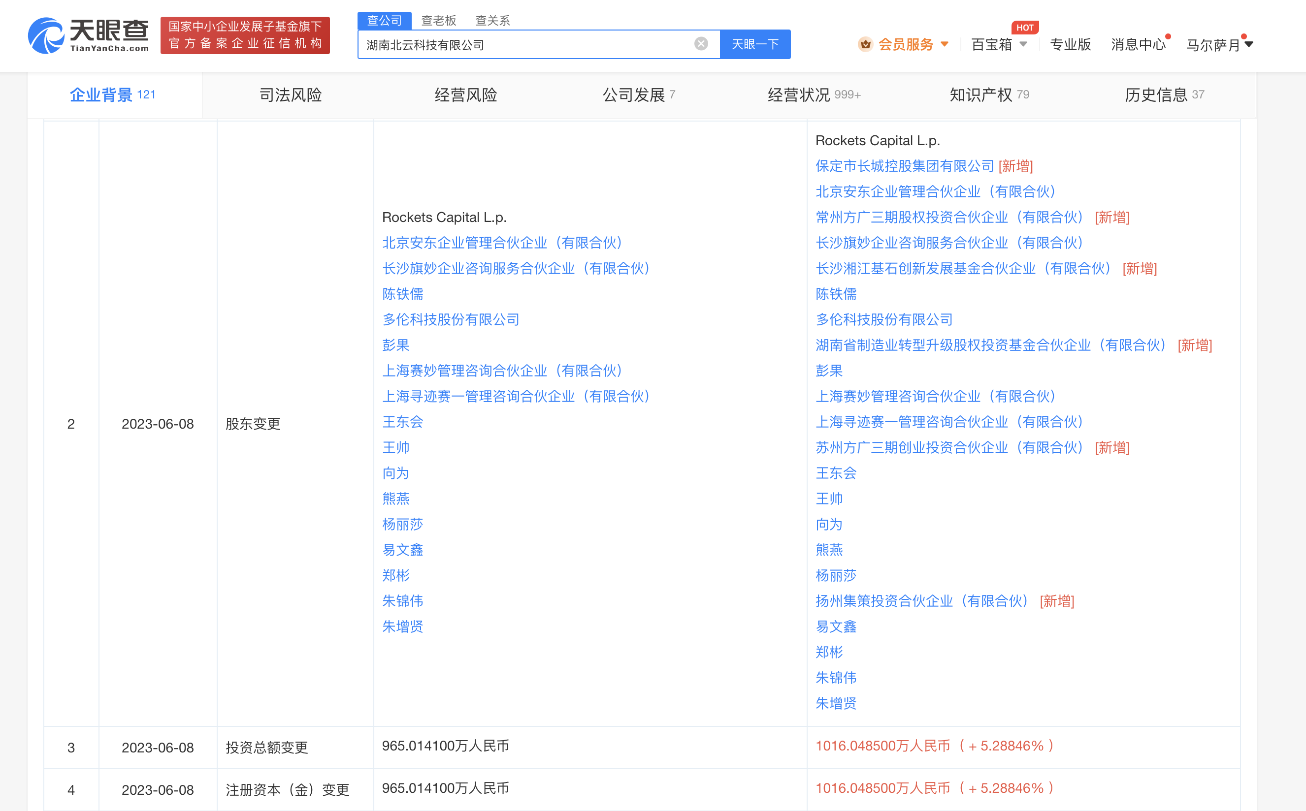
Task: Open 消息中心 in header
Action: tap(1138, 44)
